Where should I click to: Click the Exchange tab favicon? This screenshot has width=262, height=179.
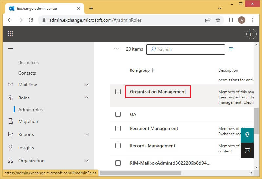click(12, 9)
